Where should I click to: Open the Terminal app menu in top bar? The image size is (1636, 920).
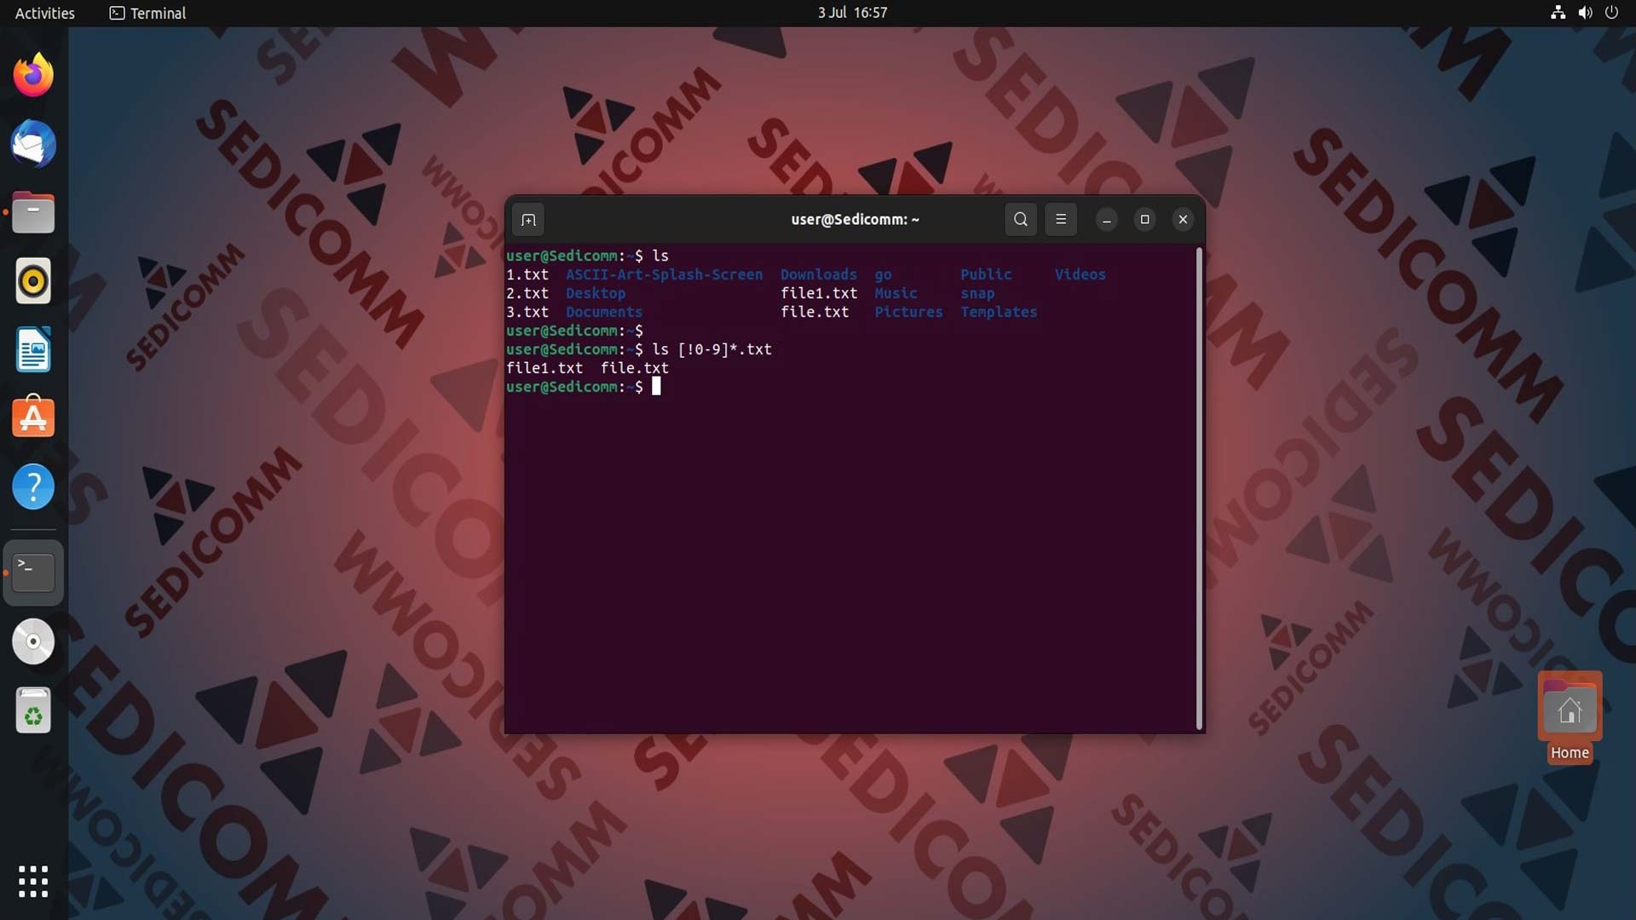pyautogui.click(x=147, y=13)
